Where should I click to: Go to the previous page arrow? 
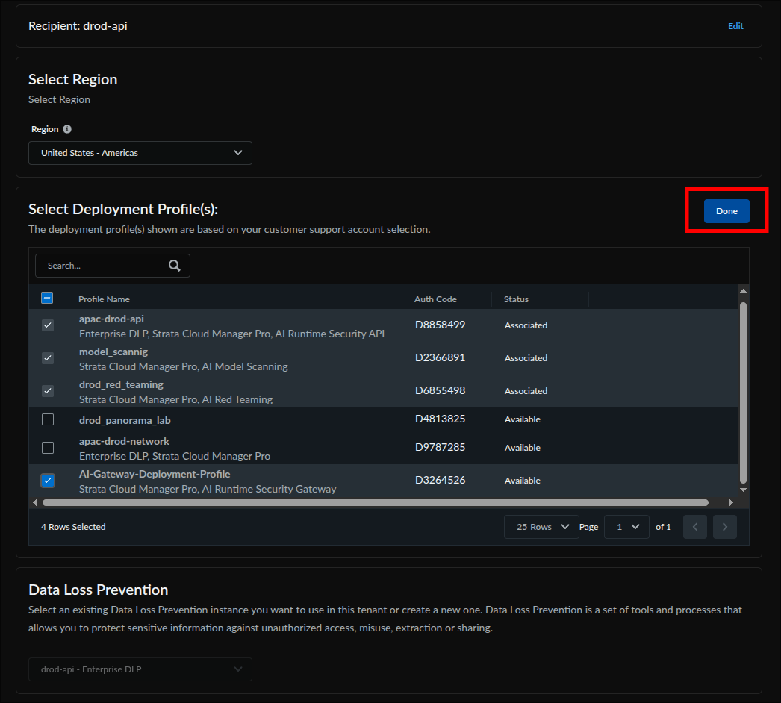695,527
